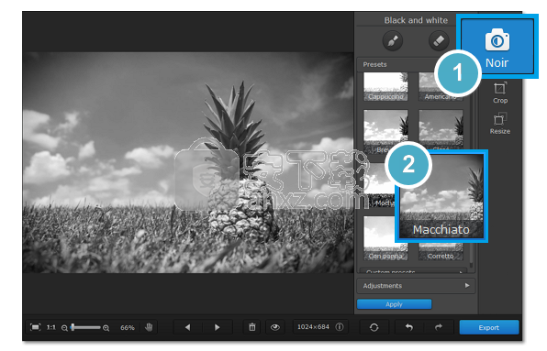The image size is (547, 351).
Task: Open the Crop tool
Action: click(x=500, y=93)
